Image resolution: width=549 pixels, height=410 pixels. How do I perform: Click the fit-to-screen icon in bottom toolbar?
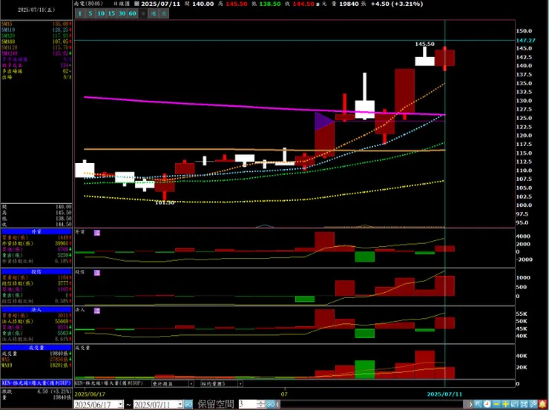click(x=524, y=404)
